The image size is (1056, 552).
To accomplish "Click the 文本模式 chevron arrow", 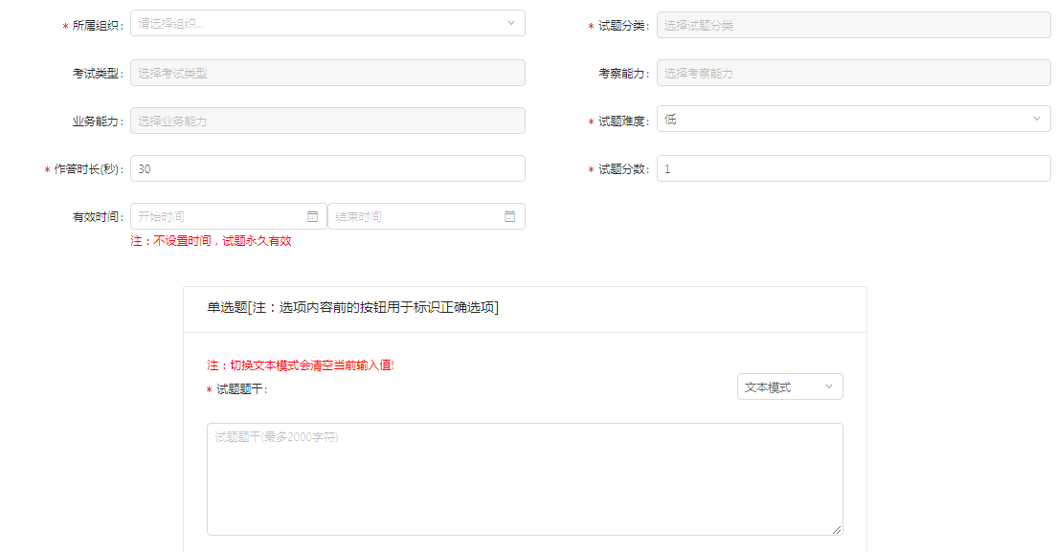I will click(x=828, y=387).
